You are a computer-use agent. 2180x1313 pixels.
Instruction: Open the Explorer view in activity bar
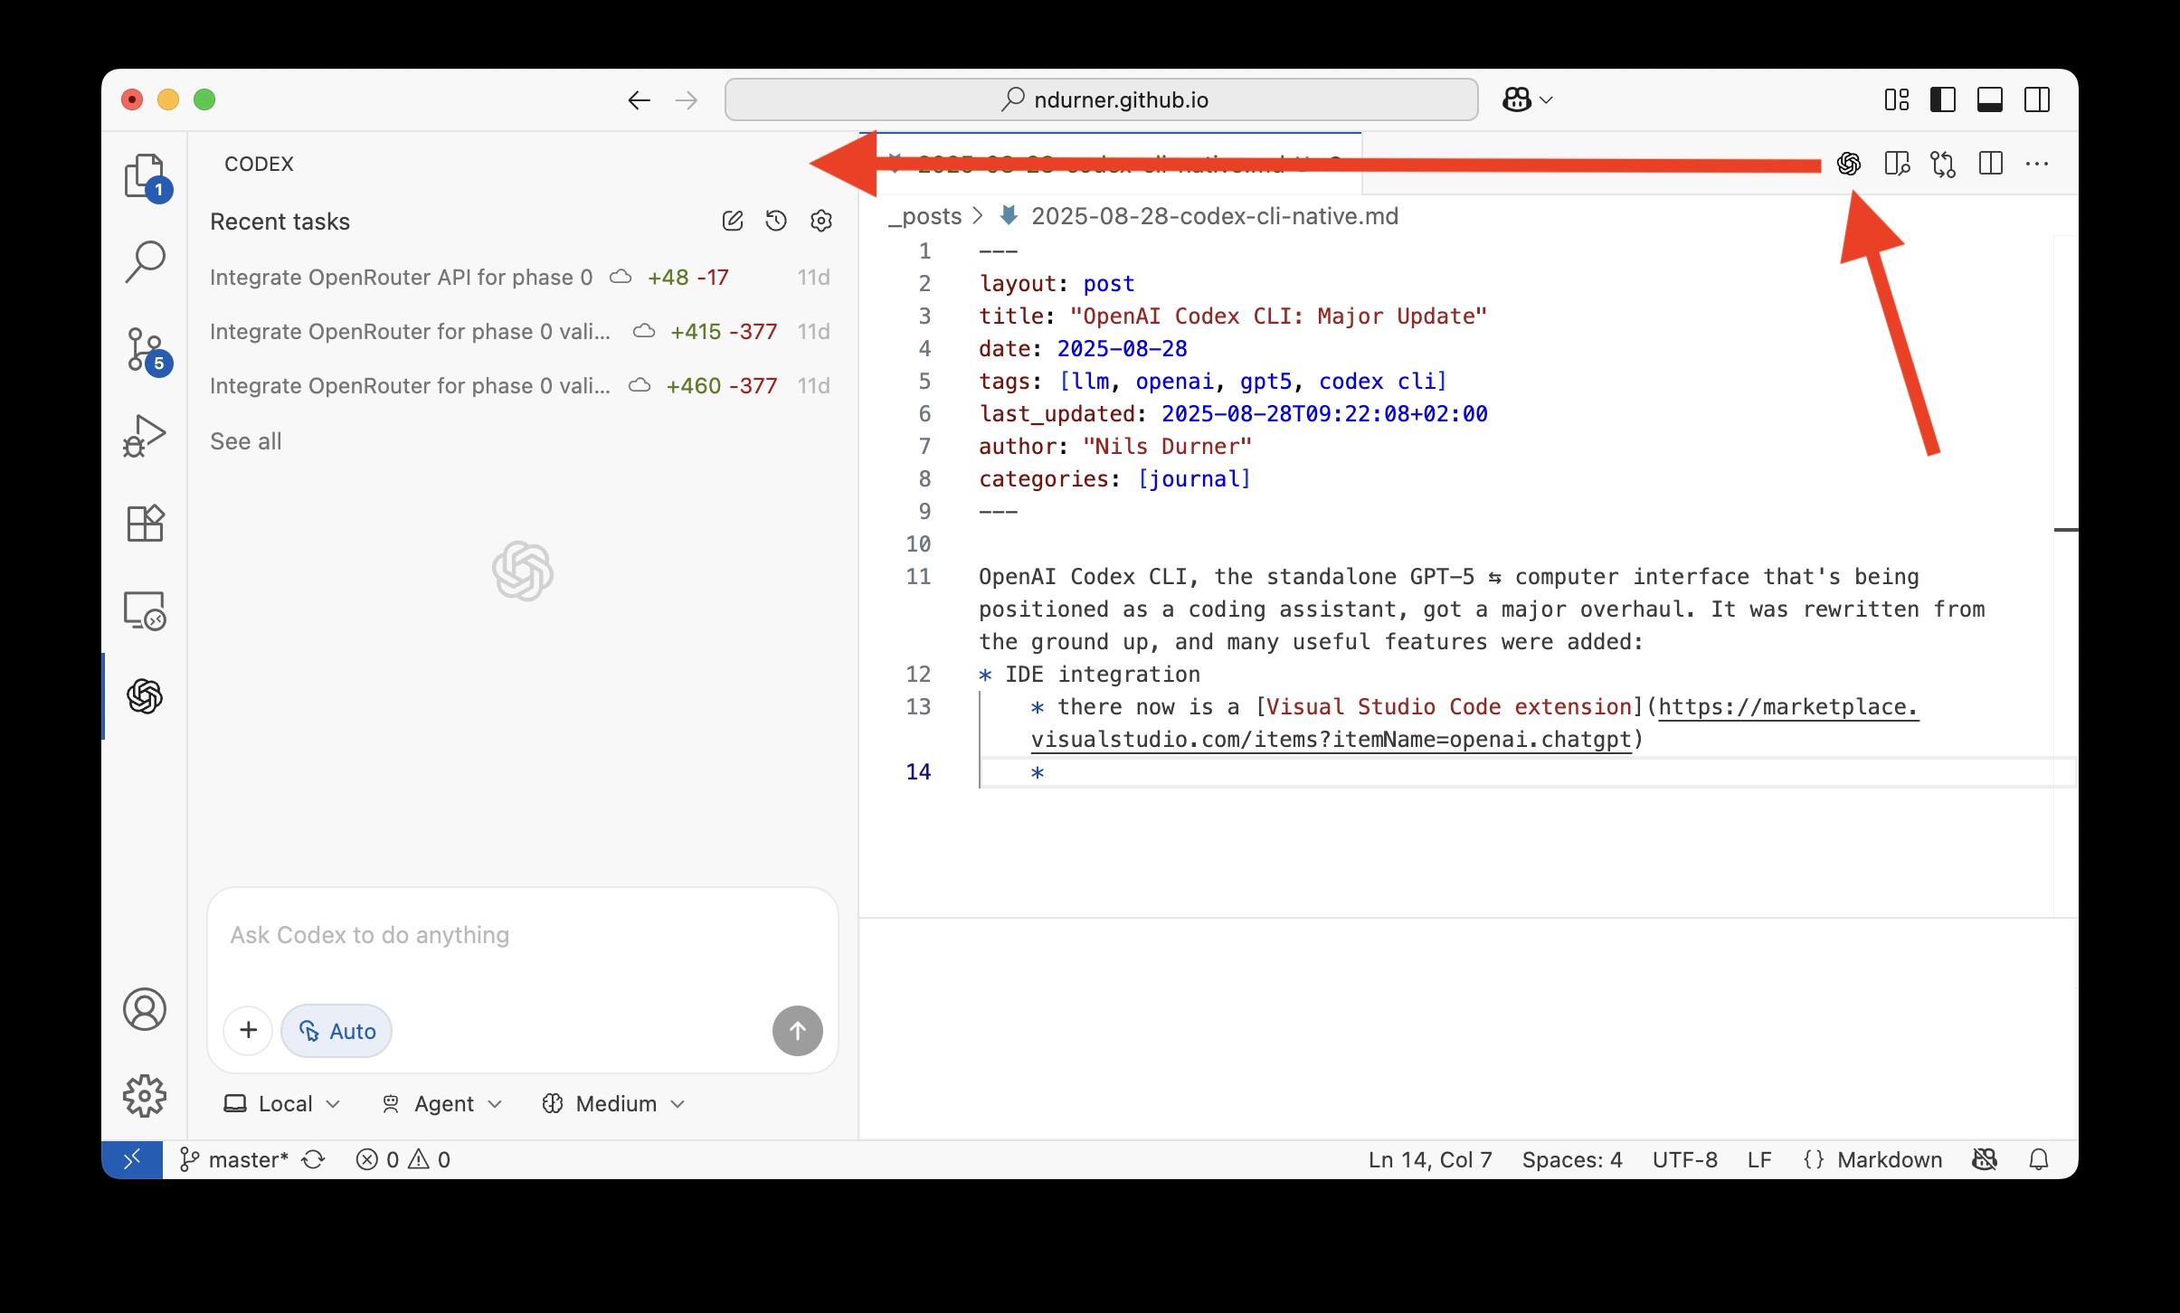pos(145,175)
